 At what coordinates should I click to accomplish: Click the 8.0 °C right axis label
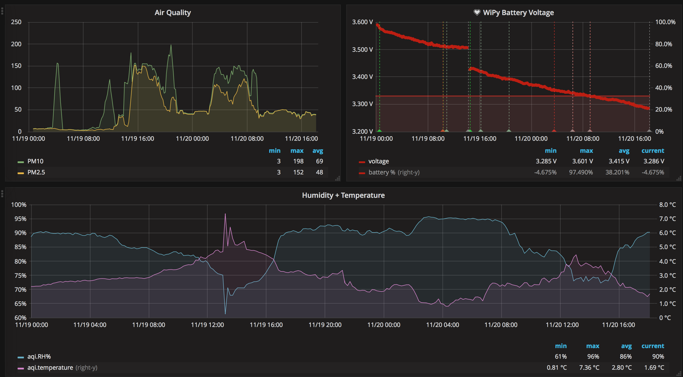(667, 205)
